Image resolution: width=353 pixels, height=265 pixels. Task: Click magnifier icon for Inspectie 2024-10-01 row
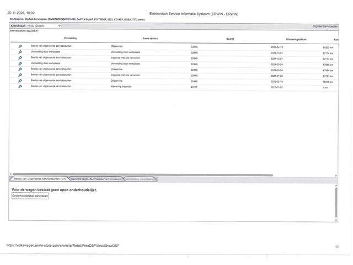coord(20,58)
